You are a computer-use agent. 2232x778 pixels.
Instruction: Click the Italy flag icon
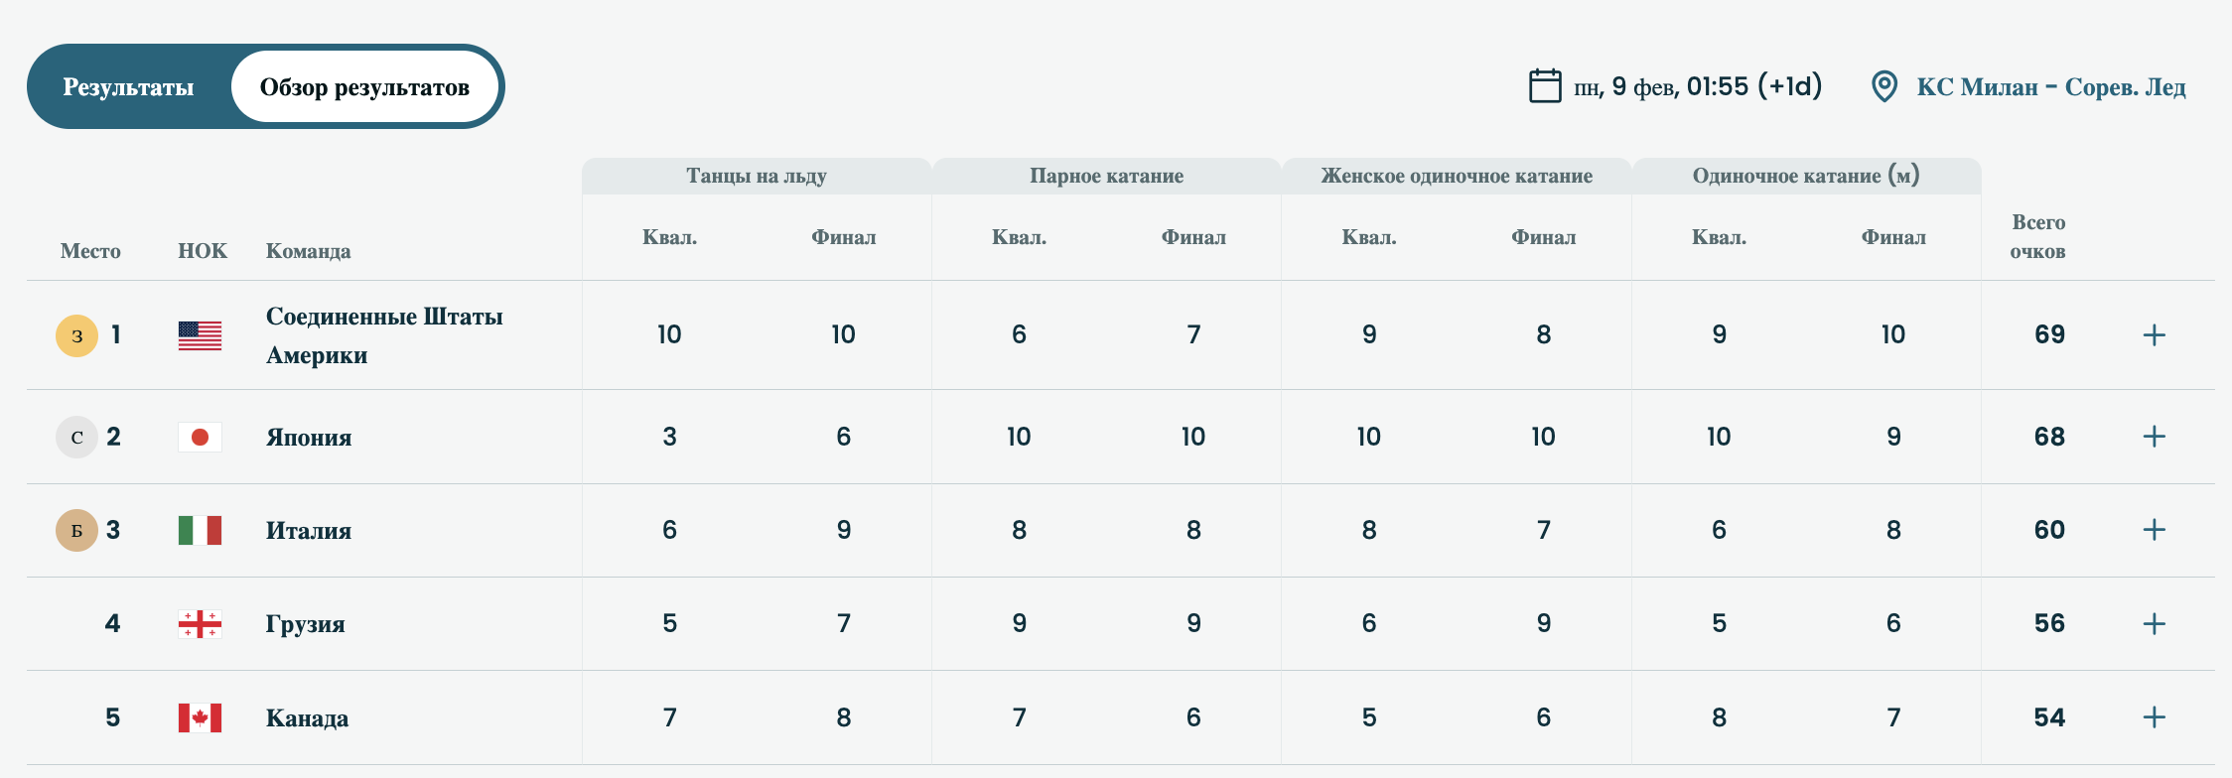[x=200, y=530]
